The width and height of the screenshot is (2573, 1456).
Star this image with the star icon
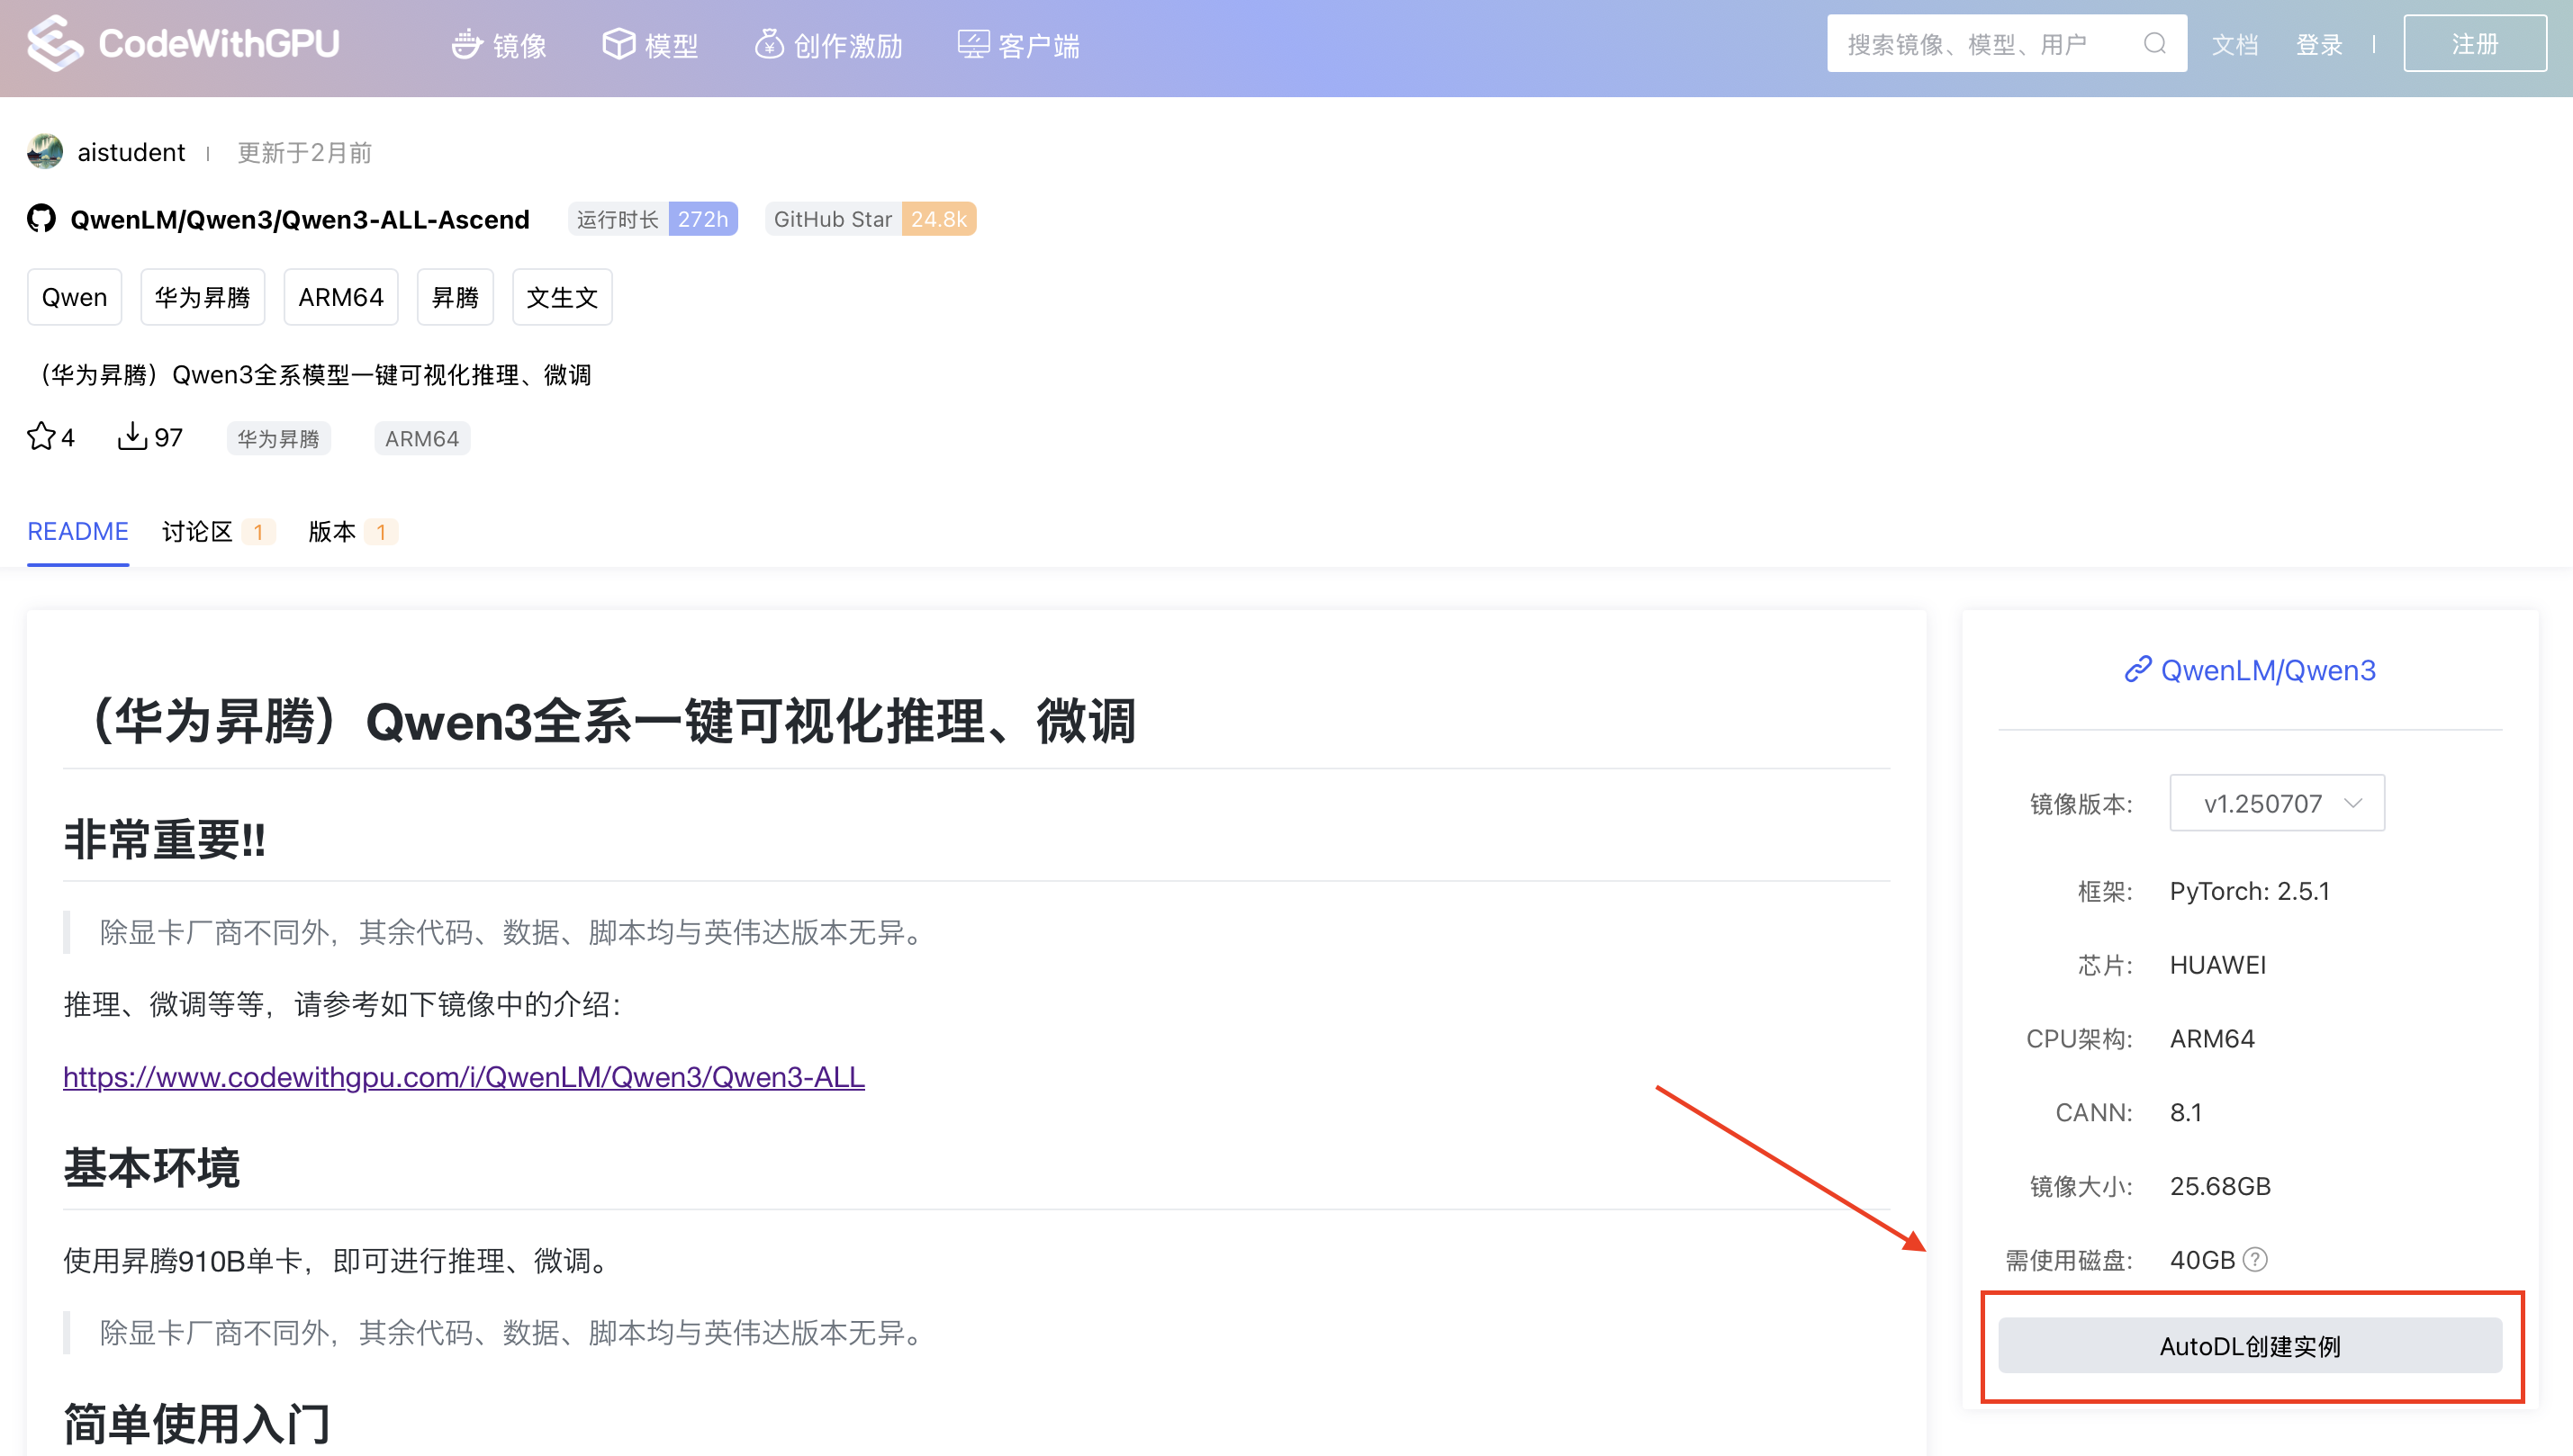(41, 437)
